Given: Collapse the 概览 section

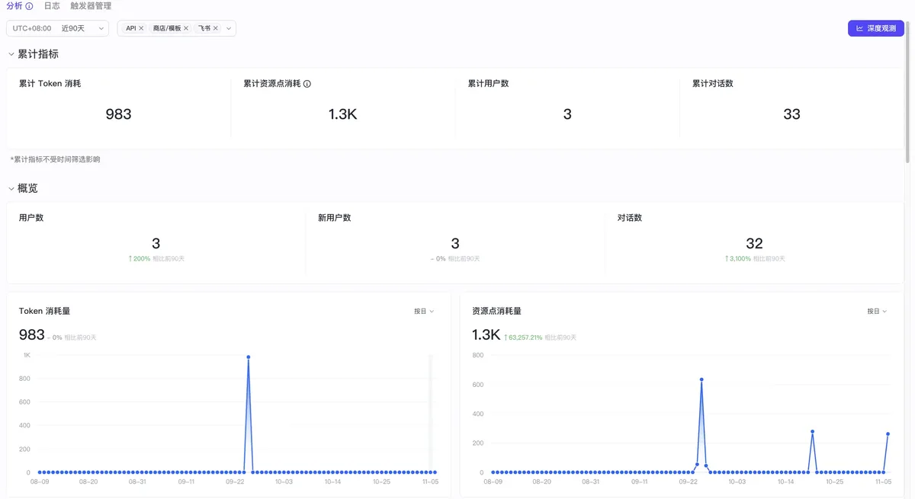Looking at the screenshot, I should click(11, 188).
